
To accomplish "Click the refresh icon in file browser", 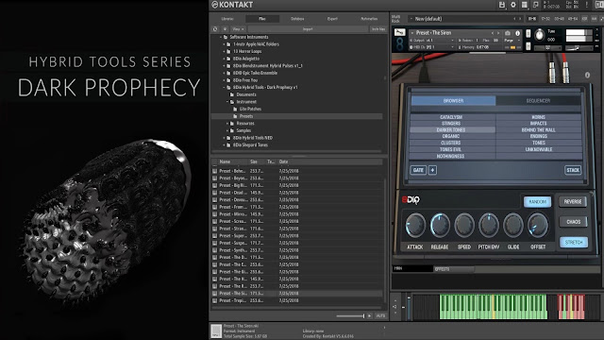I will [x=215, y=29].
